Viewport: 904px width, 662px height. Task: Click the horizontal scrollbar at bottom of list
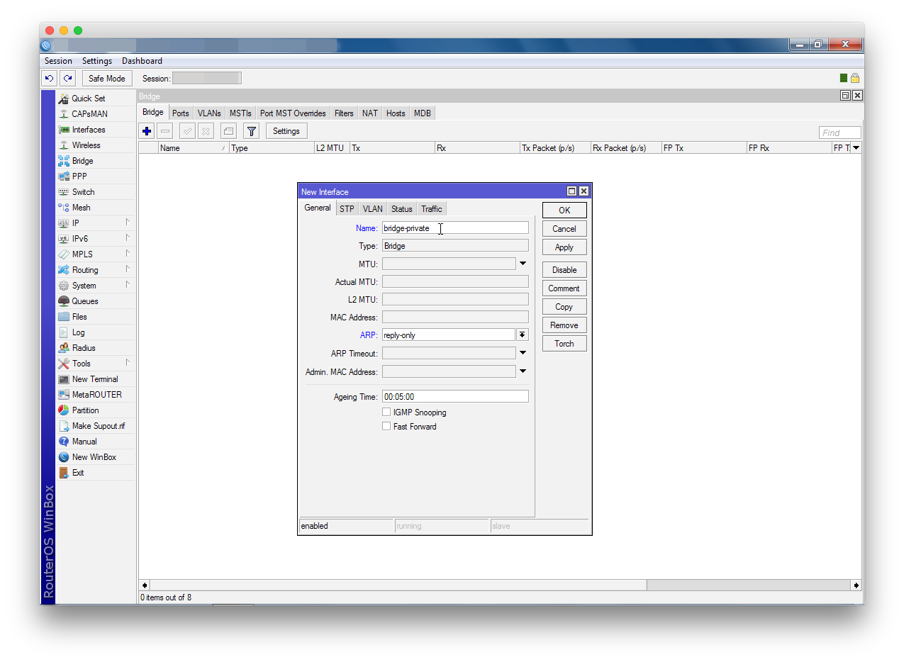click(397, 585)
